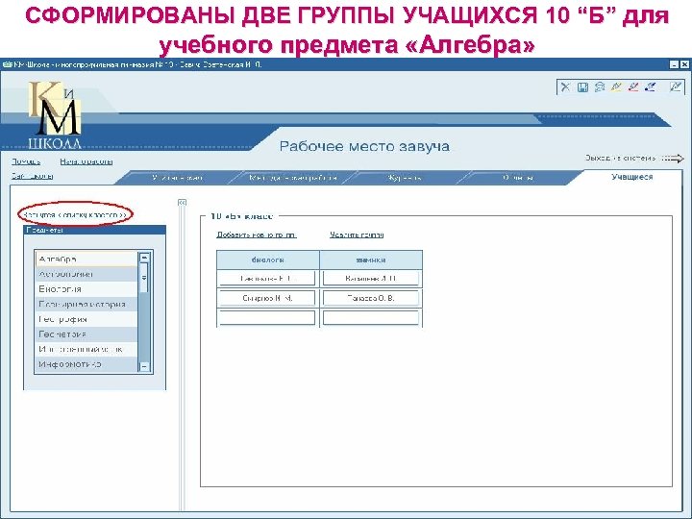Click the химики group column header
The width and height of the screenshot is (692, 519).
[371, 259]
